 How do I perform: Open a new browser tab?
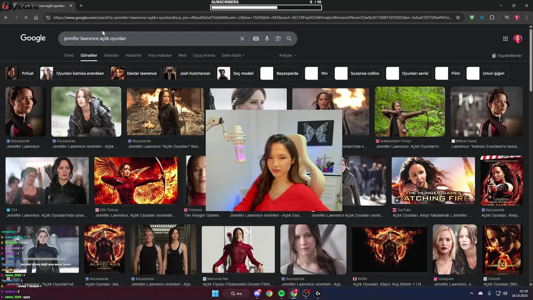pyautogui.click(x=81, y=6)
